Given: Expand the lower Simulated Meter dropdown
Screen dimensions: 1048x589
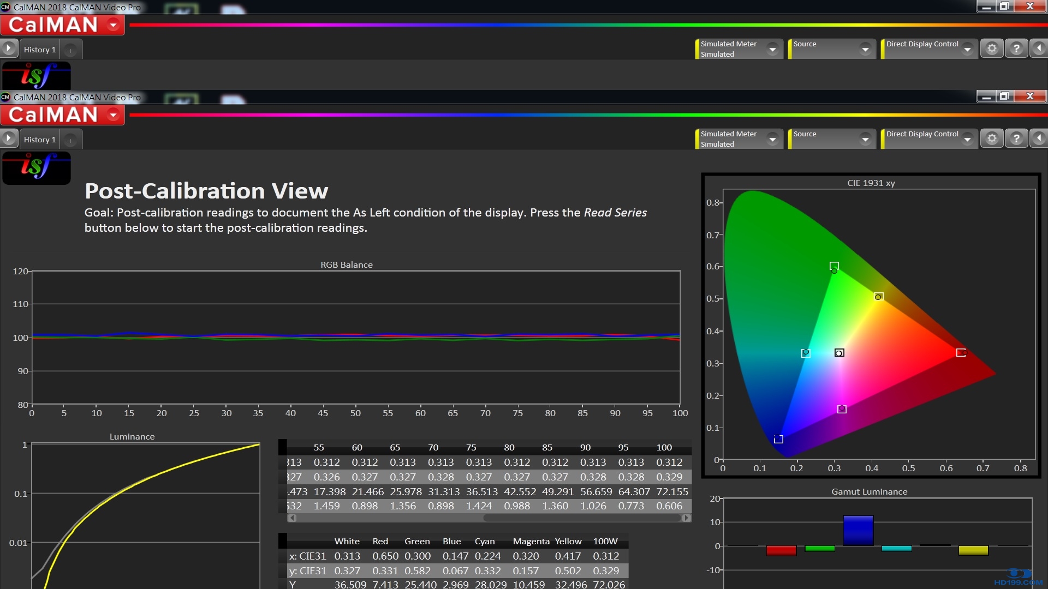Looking at the screenshot, I should pyautogui.click(x=772, y=139).
